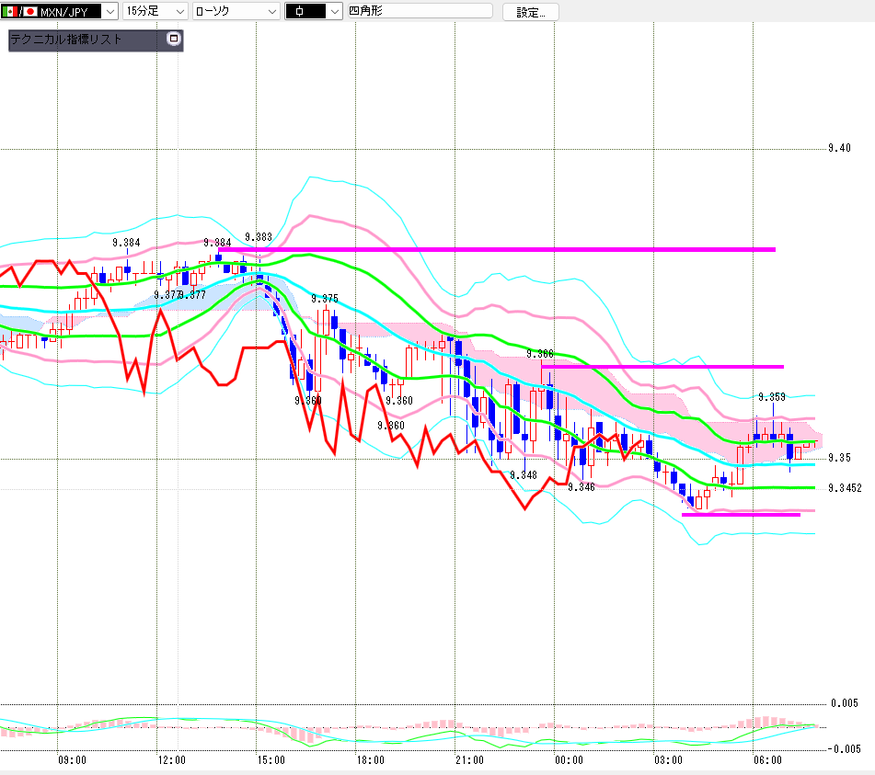
Task: Click the white candlestick icon in black box
Action: [x=300, y=11]
